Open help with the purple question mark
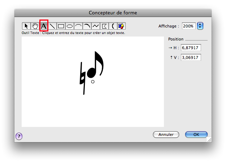 click(19, 136)
